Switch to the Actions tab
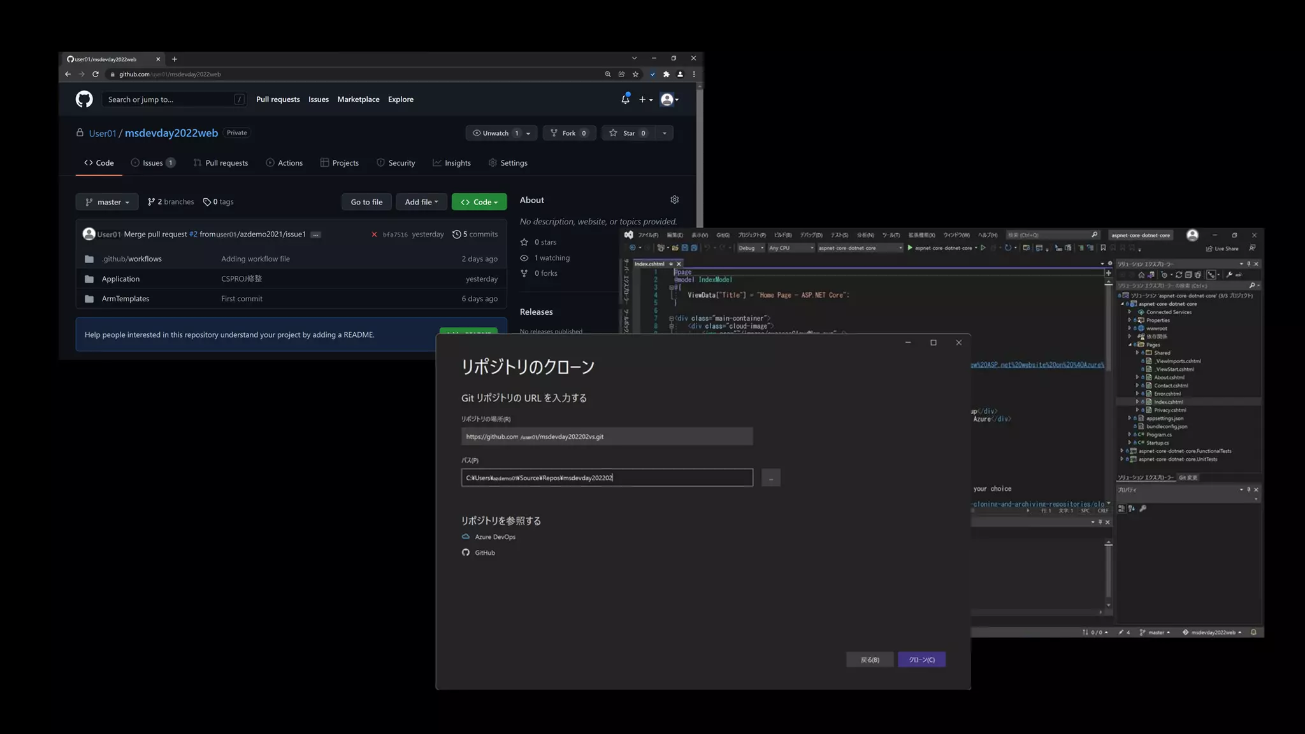The height and width of the screenshot is (734, 1305). pos(284,163)
